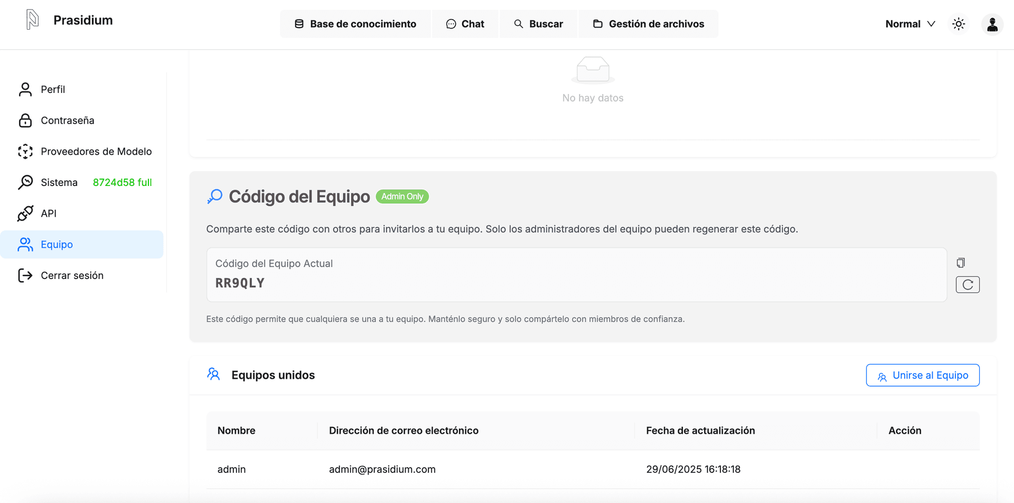Click the Buscar search option

point(538,24)
